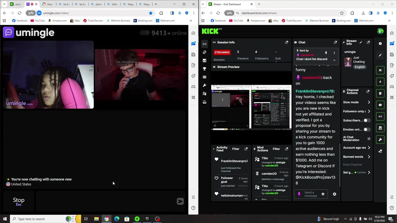Click the pencil edit-layout icon in widget column

(x=380, y=55)
